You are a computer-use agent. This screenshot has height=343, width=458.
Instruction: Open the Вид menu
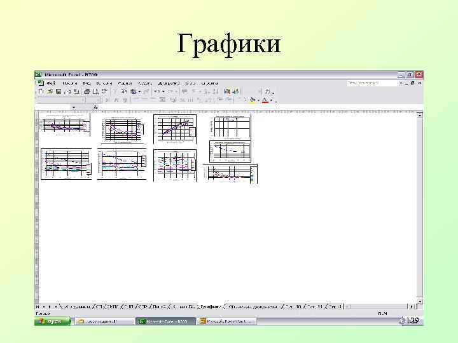87,83
